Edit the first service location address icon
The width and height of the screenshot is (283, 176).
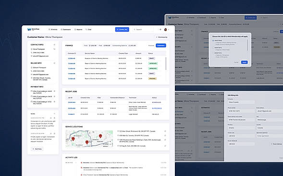point(165,131)
